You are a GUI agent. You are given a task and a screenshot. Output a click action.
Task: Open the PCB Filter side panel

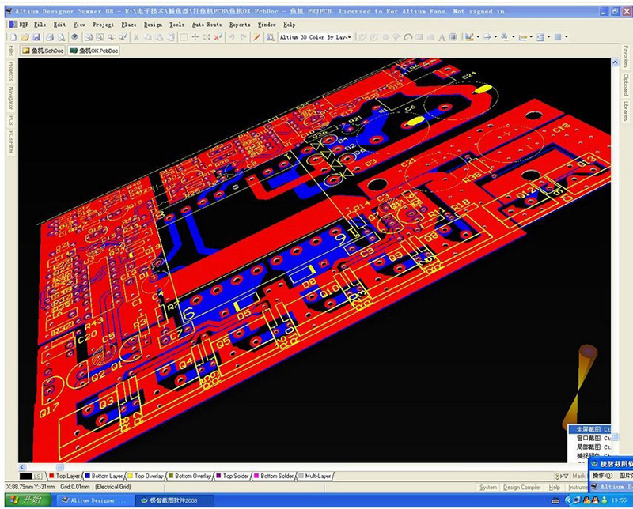[x=10, y=143]
